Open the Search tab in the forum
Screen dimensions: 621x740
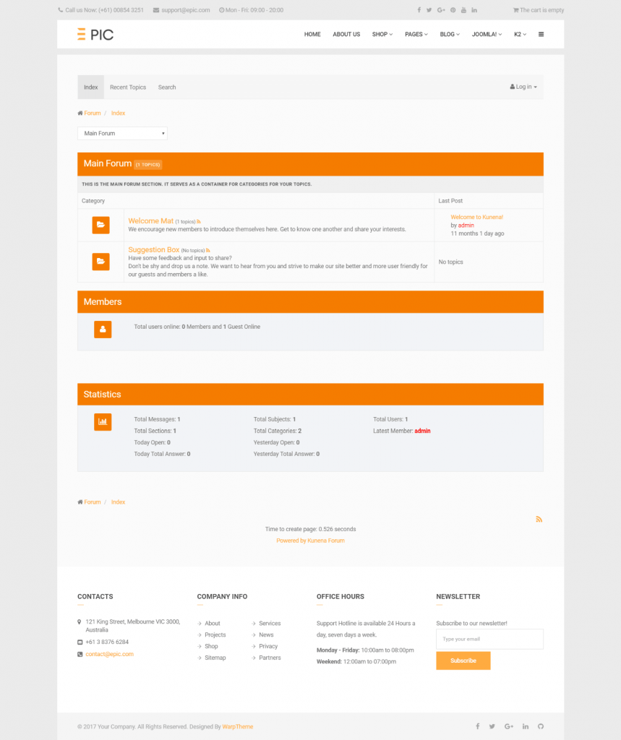click(x=166, y=87)
